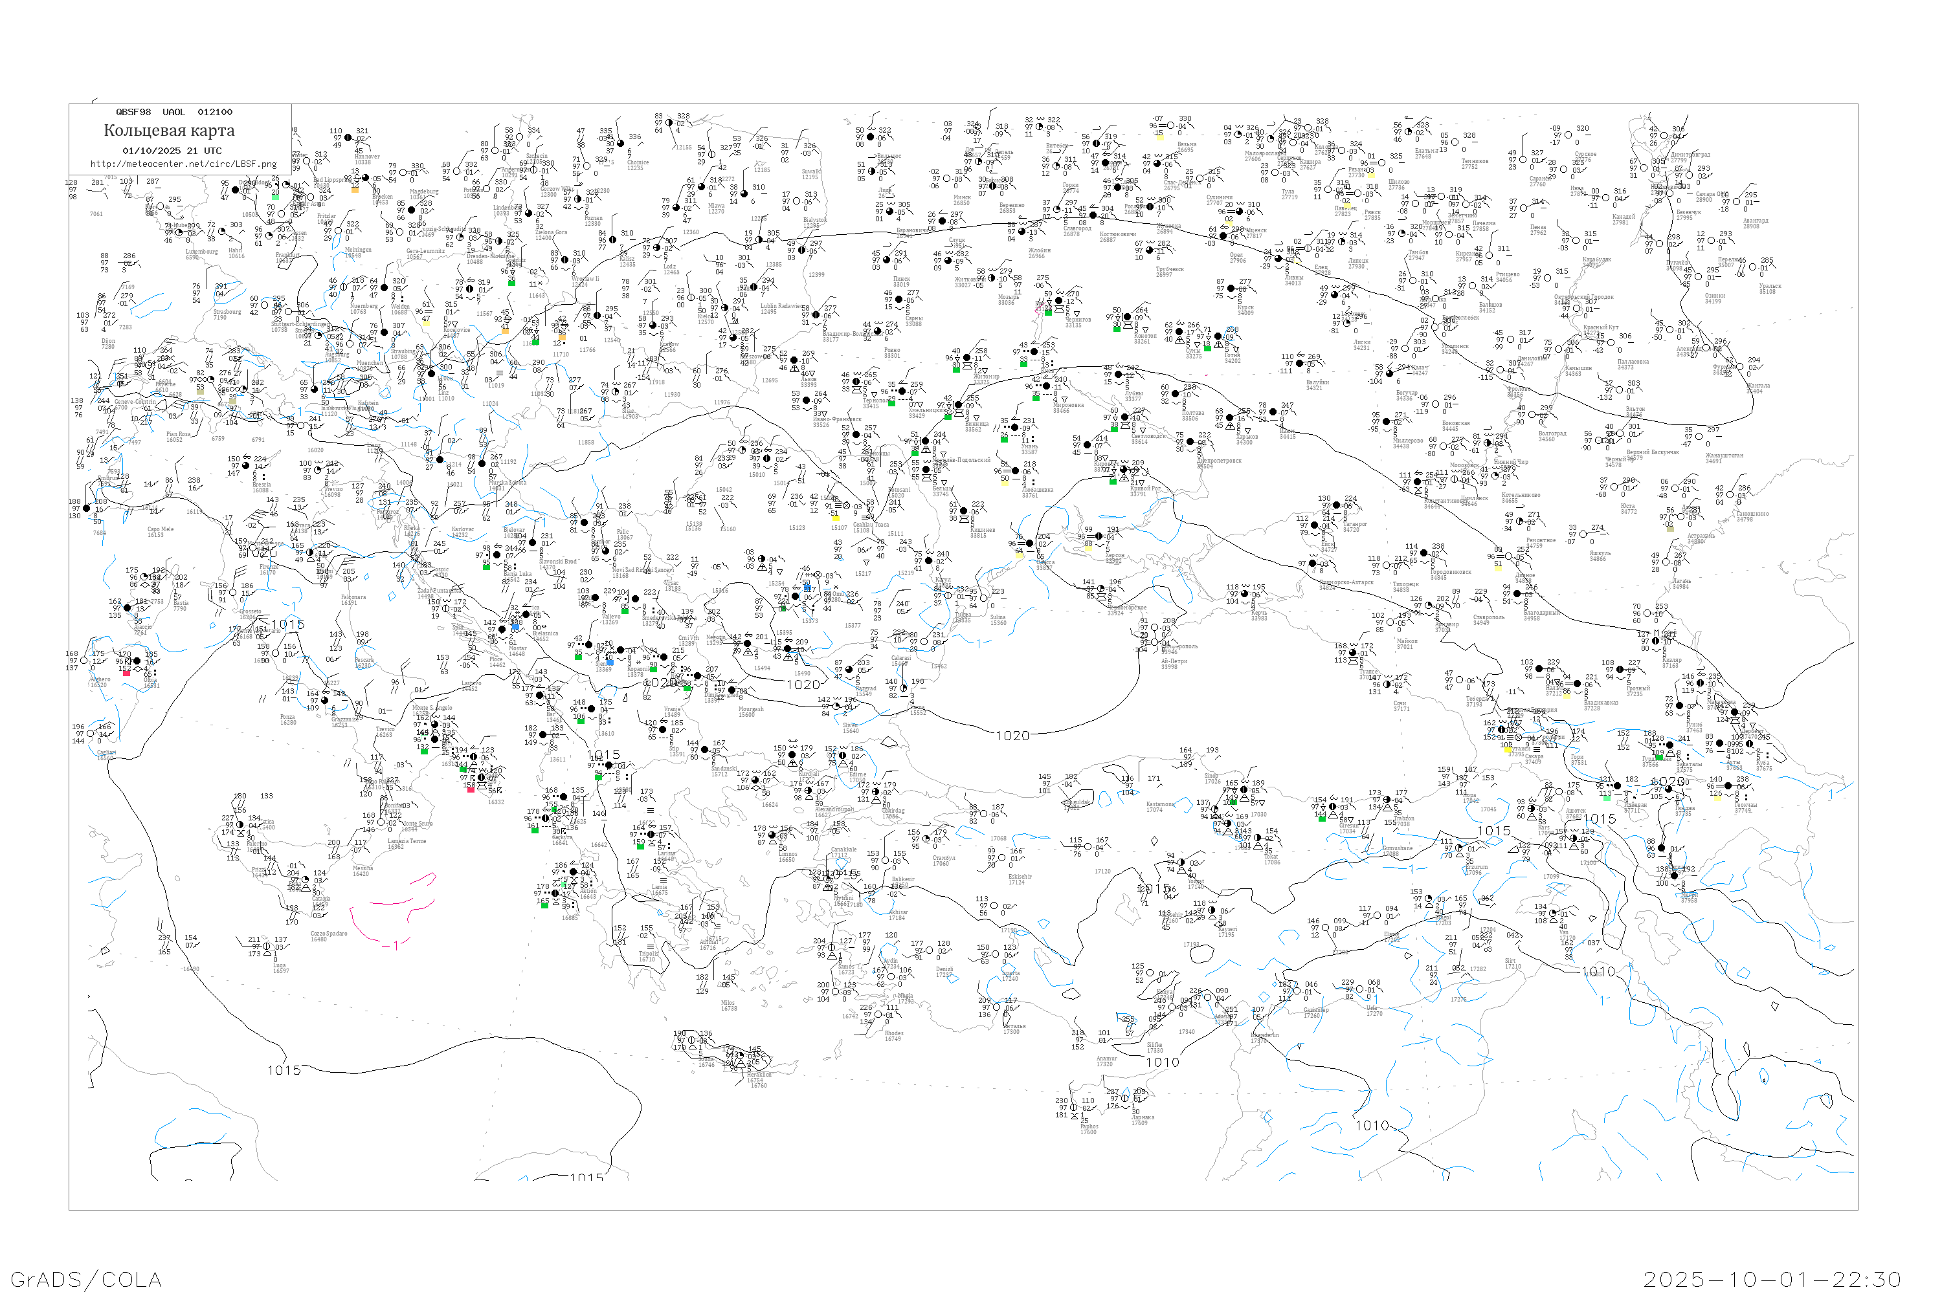
Task: Click the Strasbourg 7190 station label
Action: pos(226,314)
